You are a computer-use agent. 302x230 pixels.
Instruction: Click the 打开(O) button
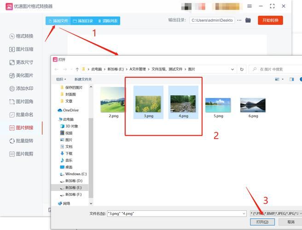click(262, 222)
